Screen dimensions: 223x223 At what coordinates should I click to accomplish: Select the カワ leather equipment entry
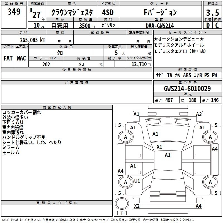178,75
